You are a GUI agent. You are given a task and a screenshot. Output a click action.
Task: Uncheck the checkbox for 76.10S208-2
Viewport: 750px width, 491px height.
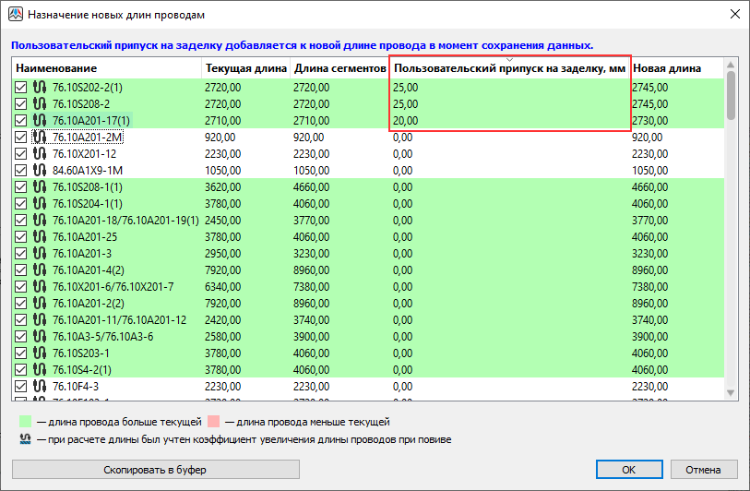21,103
